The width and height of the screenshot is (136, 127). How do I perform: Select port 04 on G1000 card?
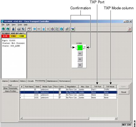click(80, 65)
